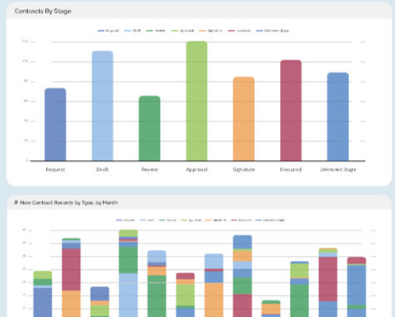Select the lime green Approval bar
Image resolution: width=395 pixels, height=317 pixels.
click(x=196, y=101)
